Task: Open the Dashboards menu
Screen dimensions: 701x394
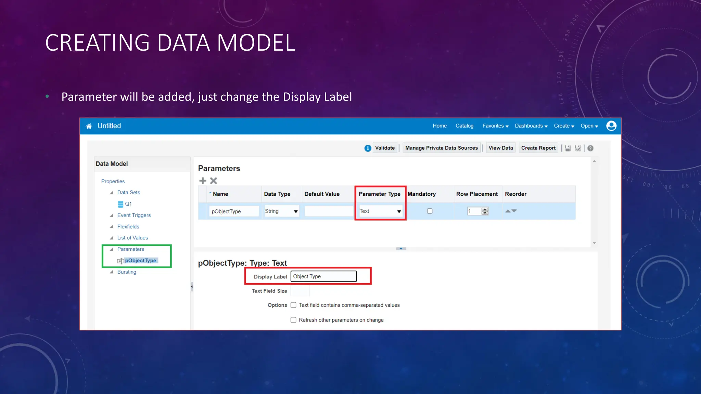Action: (x=531, y=126)
